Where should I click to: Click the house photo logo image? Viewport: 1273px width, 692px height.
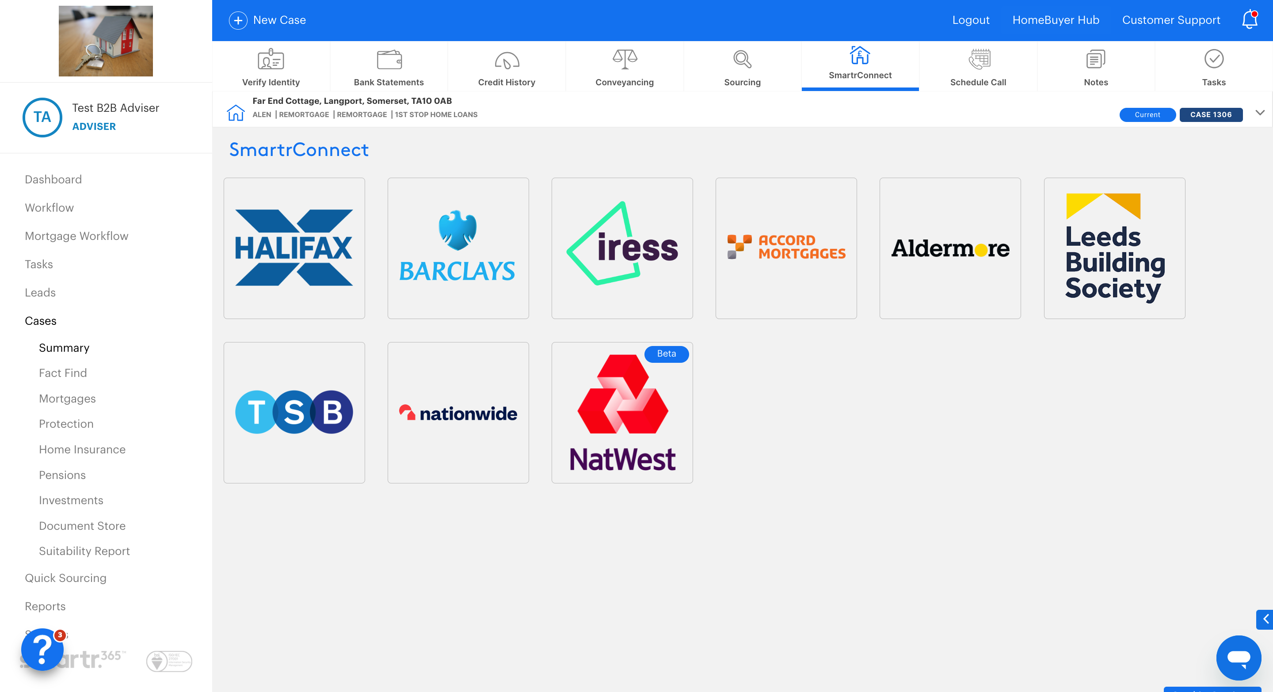click(106, 41)
